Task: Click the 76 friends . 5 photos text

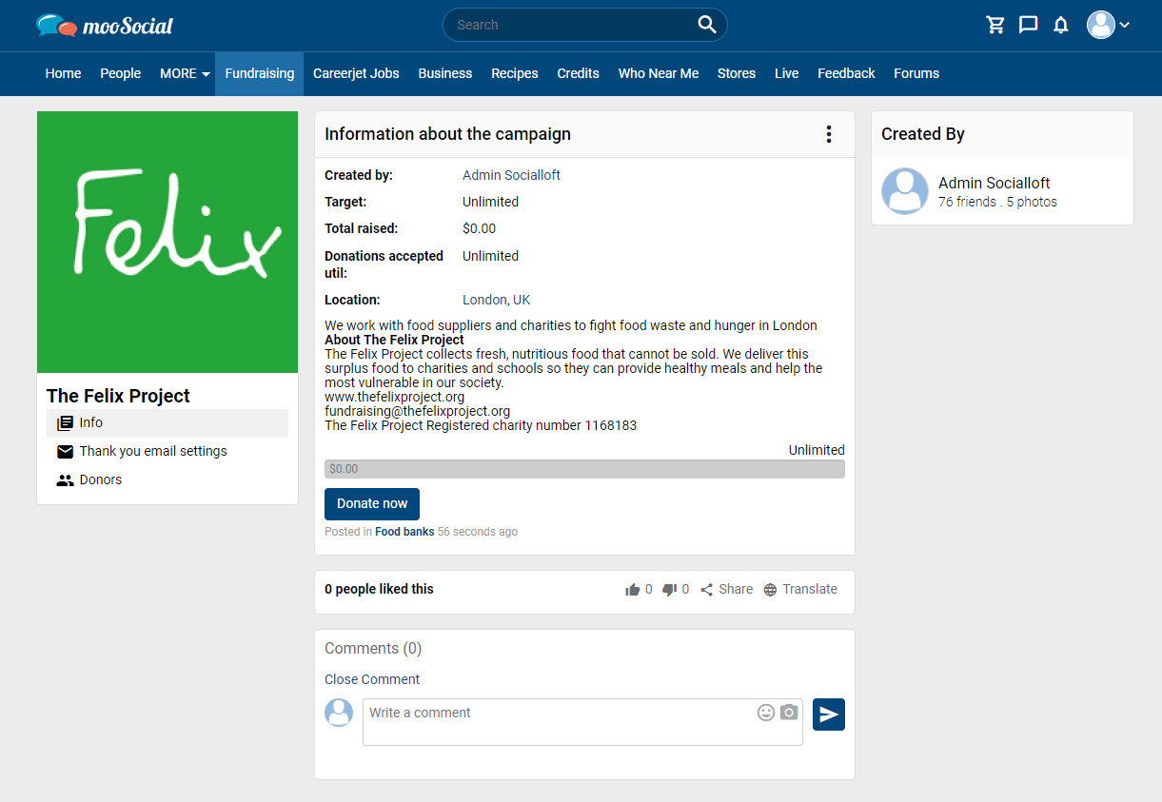Action: click(x=997, y=202)
